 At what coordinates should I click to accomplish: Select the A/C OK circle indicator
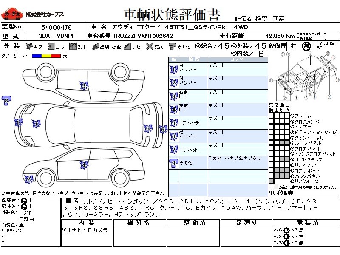[286, 230]
